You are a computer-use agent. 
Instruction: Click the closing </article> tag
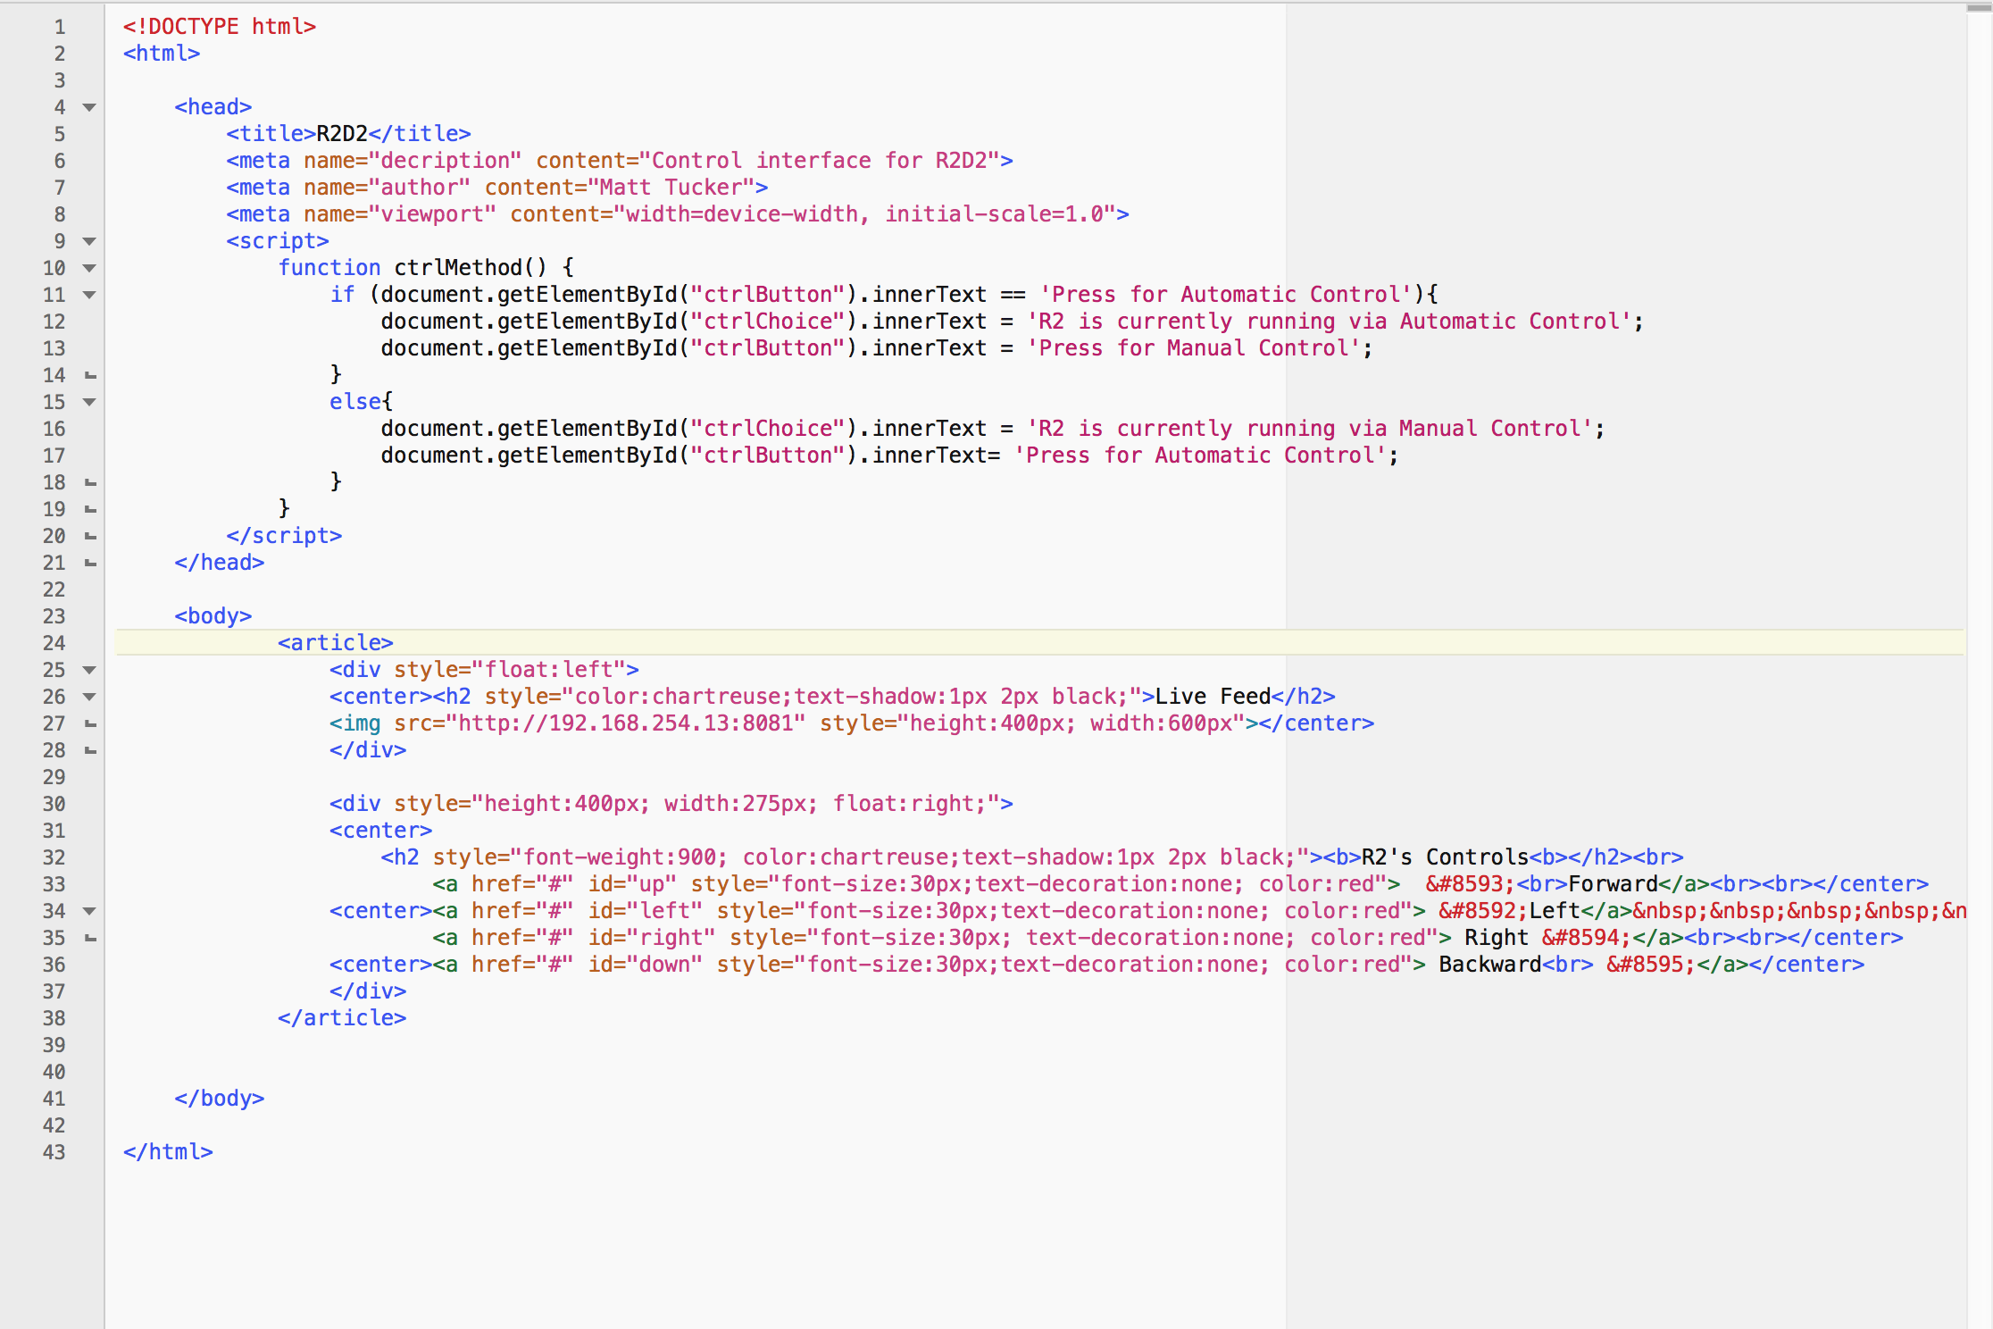click(x=342, y=1018)
